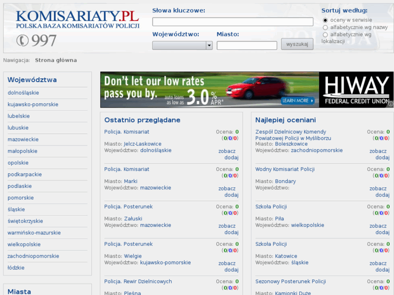Click 'dodaj' for Marki entry

click(231, 195)
